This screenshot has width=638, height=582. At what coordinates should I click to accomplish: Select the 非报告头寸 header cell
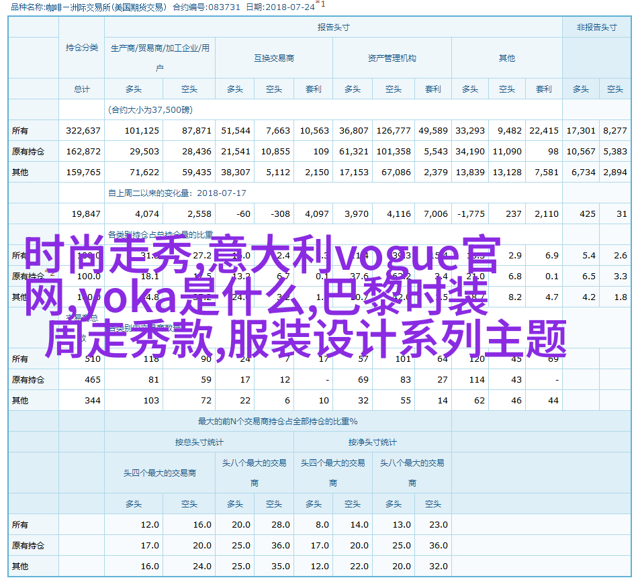[x=596, y=28]
